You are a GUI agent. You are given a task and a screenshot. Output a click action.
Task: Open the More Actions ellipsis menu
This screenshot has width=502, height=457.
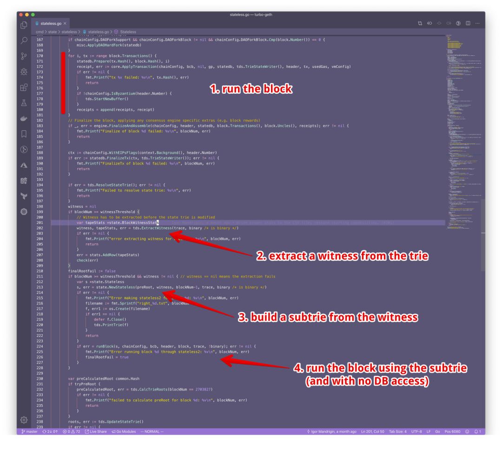(478, 23)
